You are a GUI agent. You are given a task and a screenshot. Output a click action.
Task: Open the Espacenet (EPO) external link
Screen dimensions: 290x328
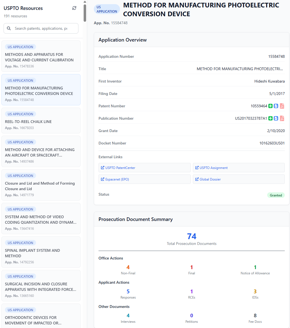point(144,179)
